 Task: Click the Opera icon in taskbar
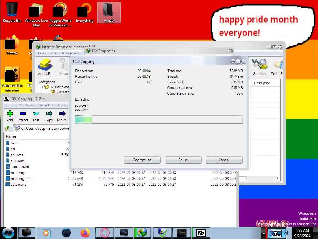(x=105, y=233)
